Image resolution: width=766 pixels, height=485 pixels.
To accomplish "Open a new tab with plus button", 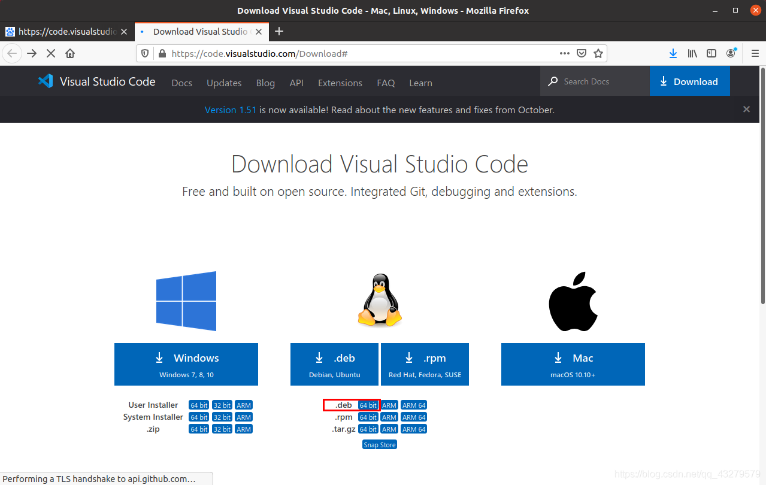I will point(279,31).
